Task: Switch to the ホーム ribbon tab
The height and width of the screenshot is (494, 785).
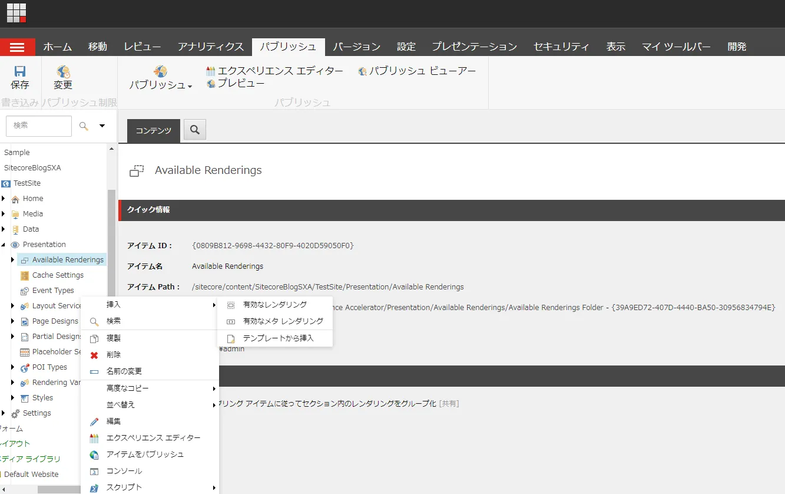Action: pyautogui.click(x=58, y=47)
